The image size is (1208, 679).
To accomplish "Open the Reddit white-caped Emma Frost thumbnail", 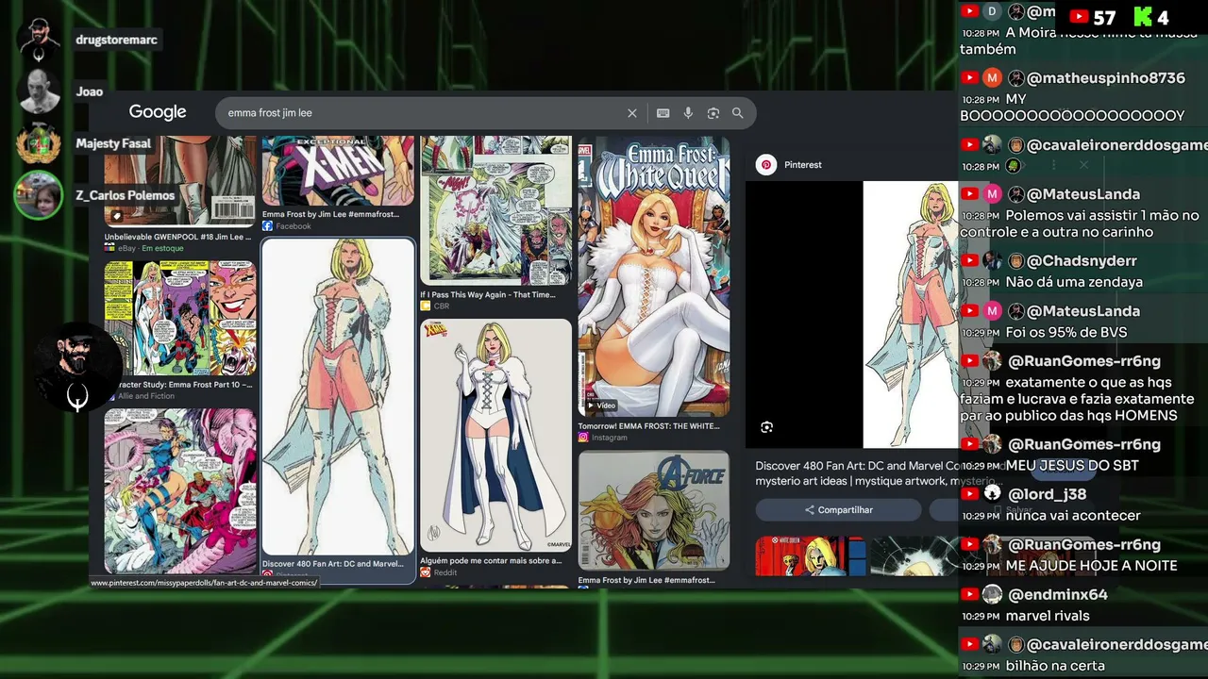I will [x=496, y=436].
